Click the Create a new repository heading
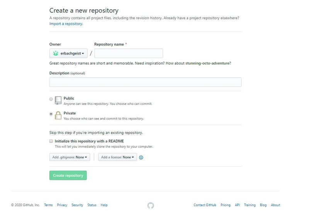 point(84,10)
